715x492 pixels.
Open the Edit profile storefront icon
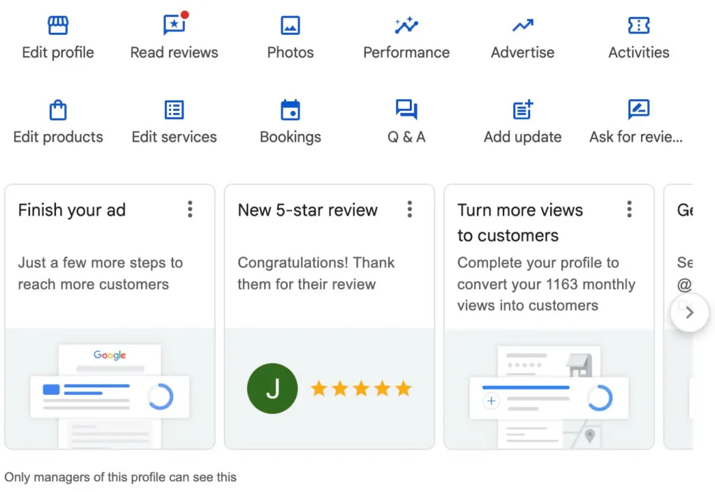tap(58, 25)
